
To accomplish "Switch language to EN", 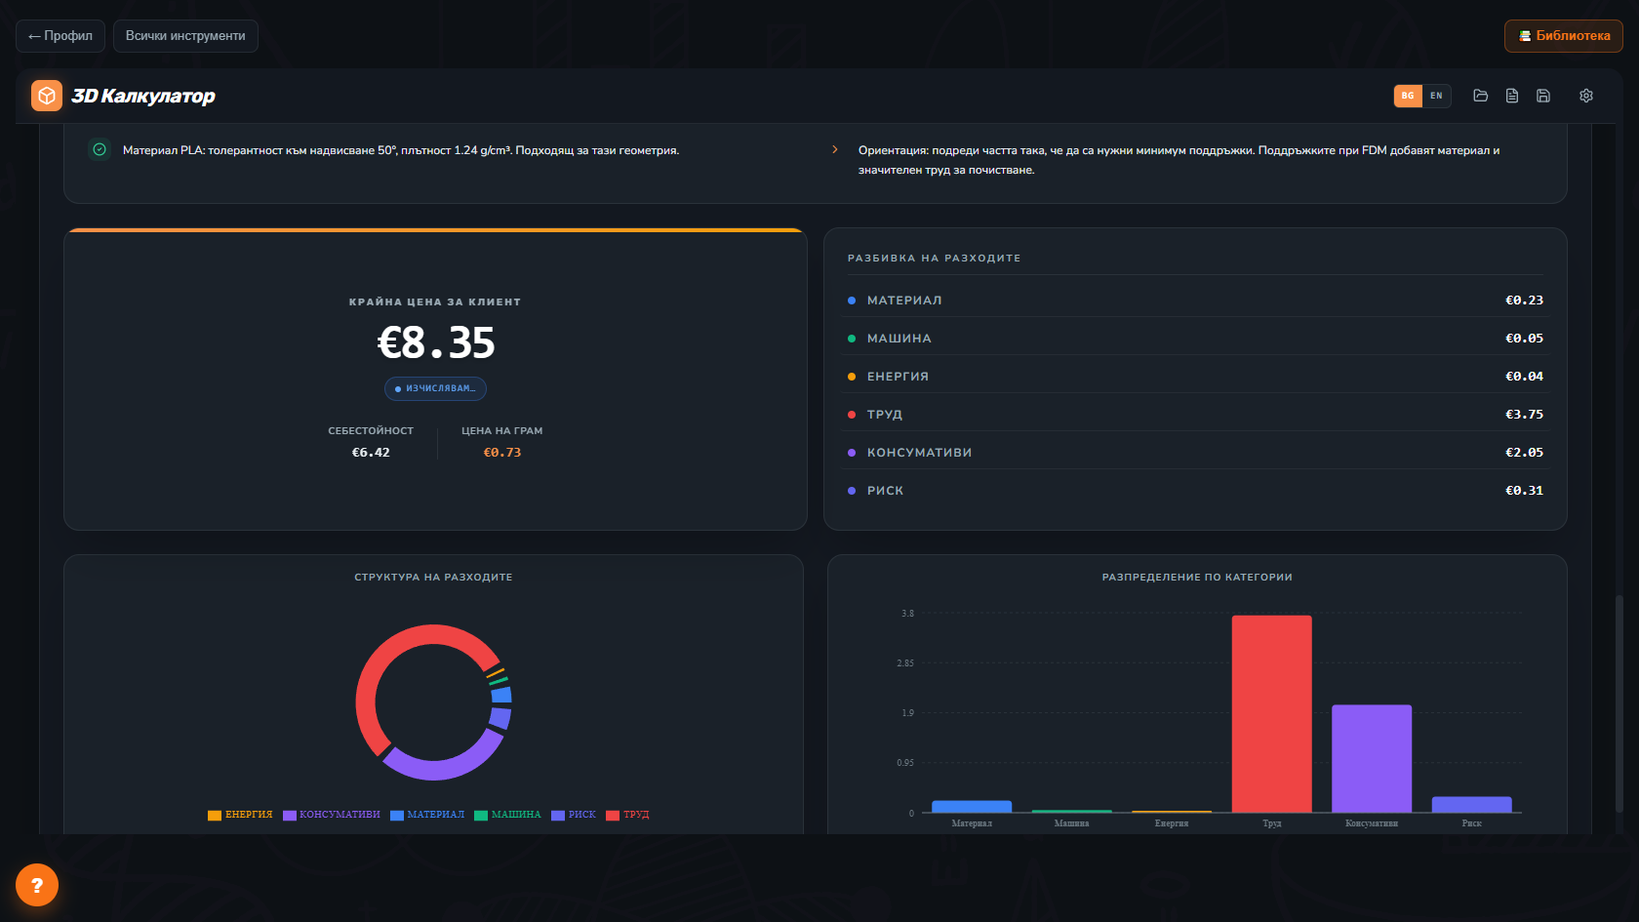I will point(1436,96).
